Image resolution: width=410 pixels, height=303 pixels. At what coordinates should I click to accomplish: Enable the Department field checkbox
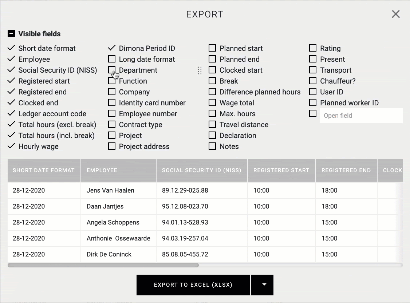click(112, 70)
